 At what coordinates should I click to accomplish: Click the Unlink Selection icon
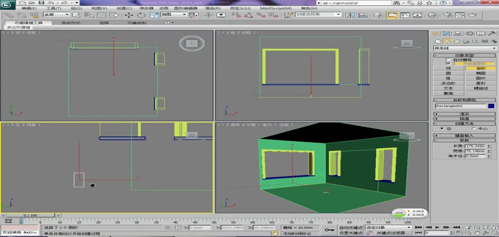pos(21,15)
